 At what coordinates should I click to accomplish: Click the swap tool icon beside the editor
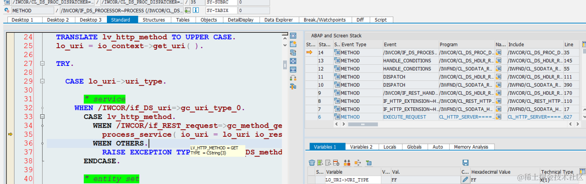pyautogui.click(x=293, y=53)
